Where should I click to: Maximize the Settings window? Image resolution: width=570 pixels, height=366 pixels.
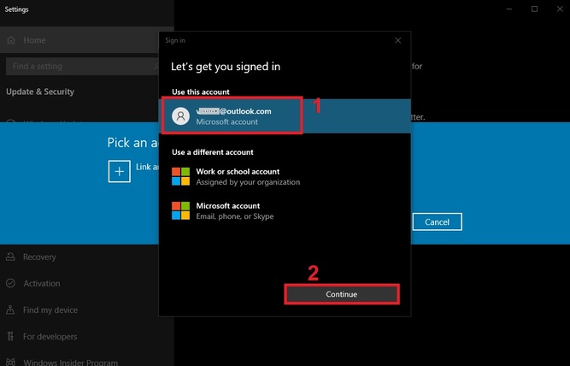pos(534,9)
